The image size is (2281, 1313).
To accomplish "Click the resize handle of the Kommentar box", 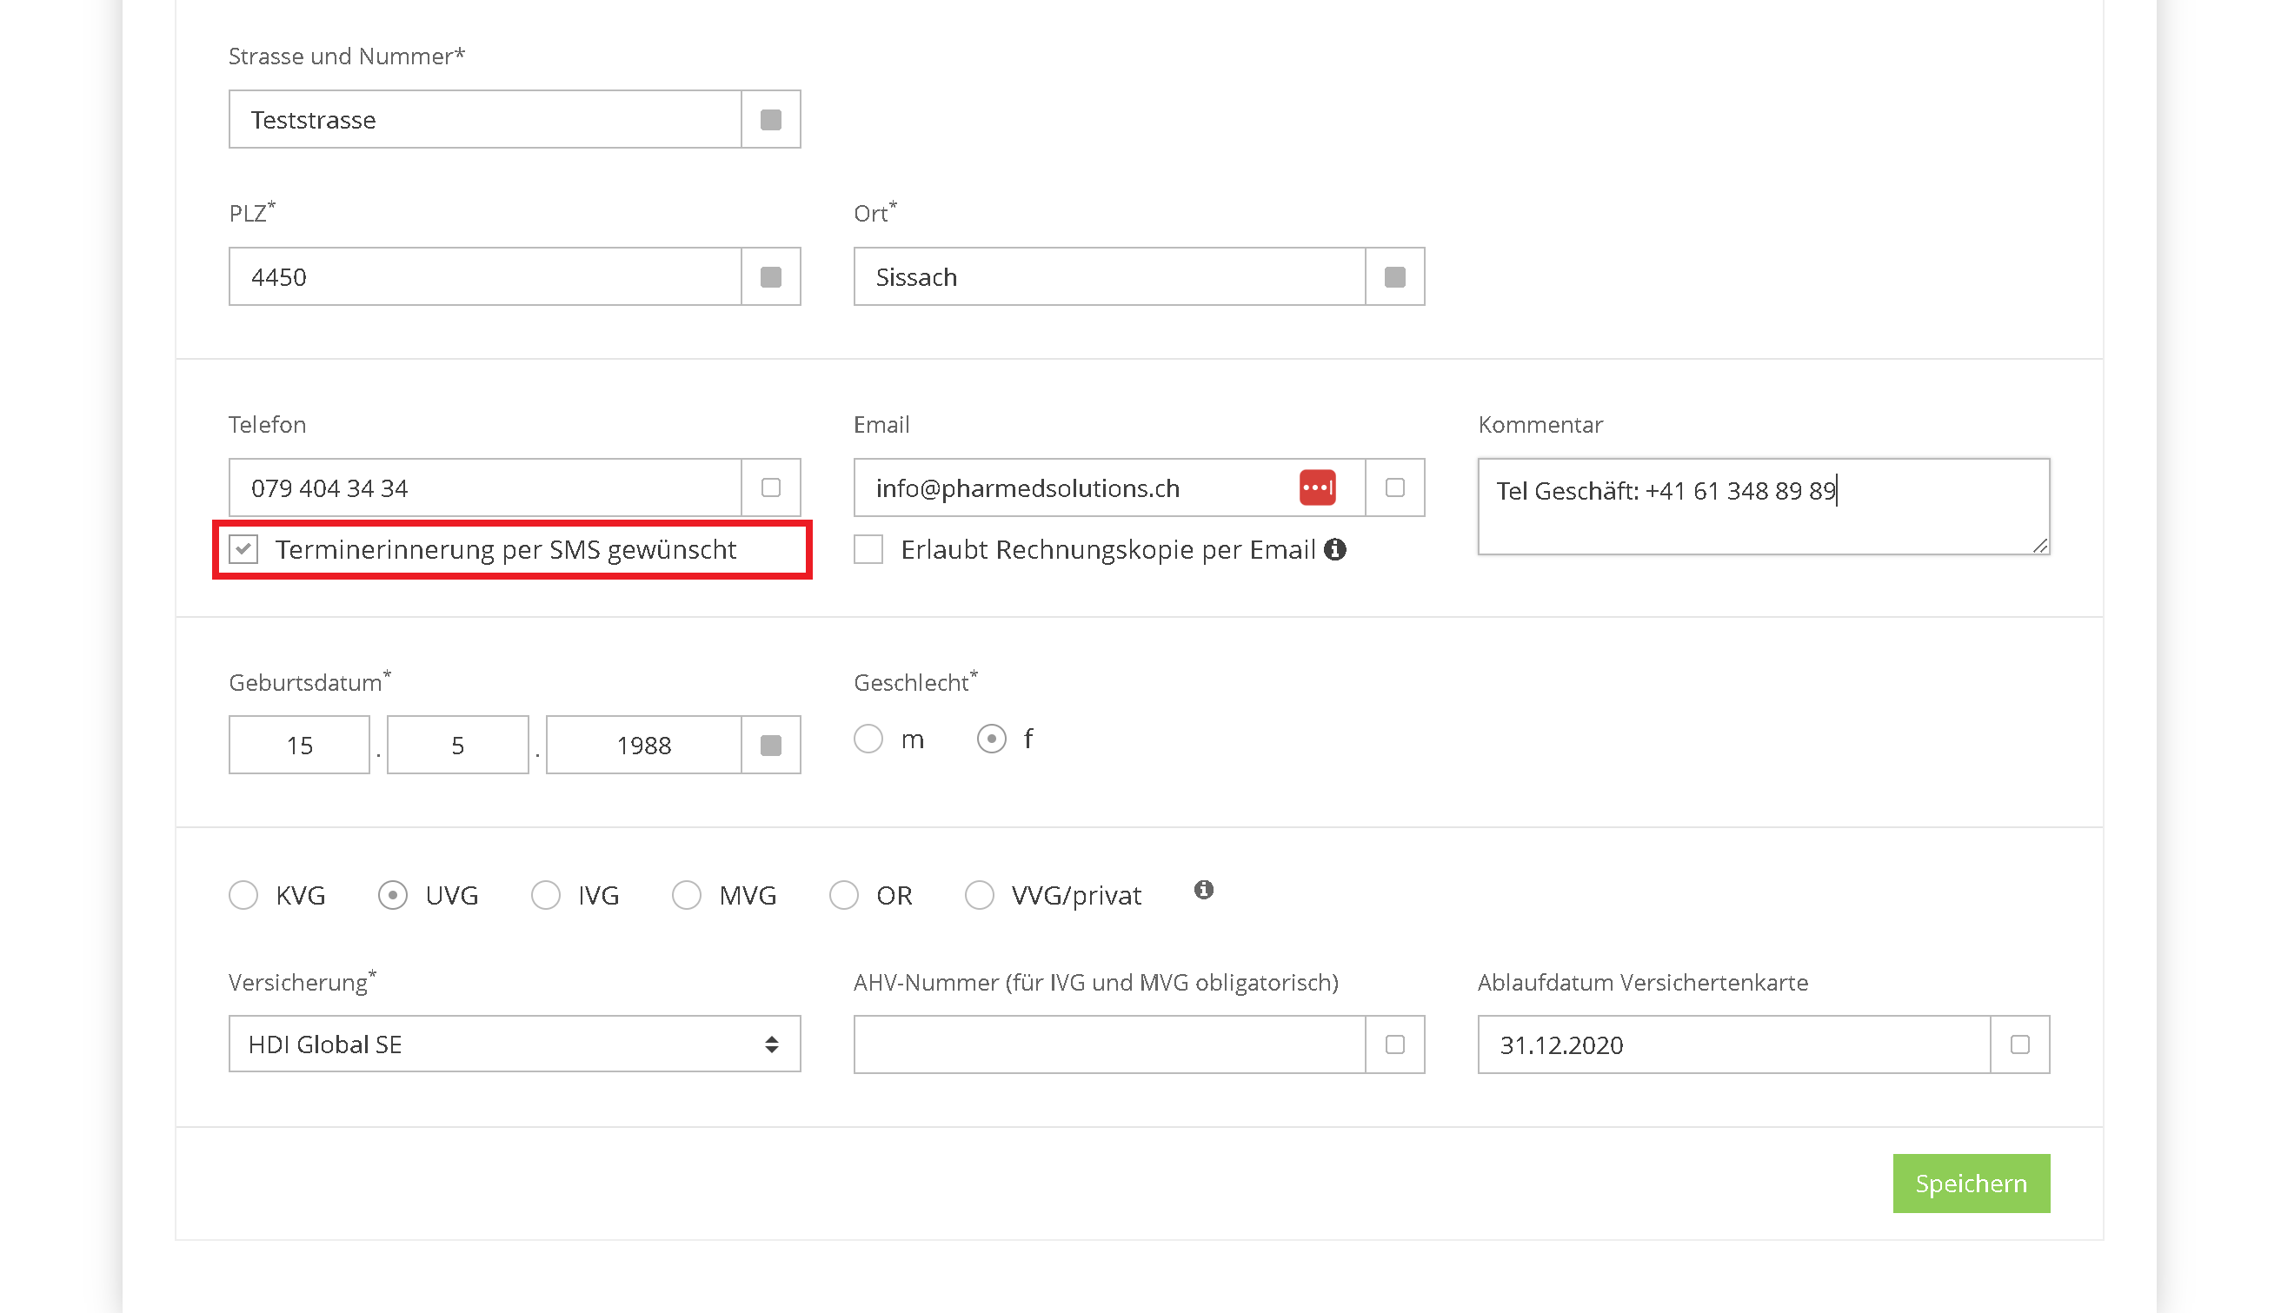I will (x=2040, y=546).
